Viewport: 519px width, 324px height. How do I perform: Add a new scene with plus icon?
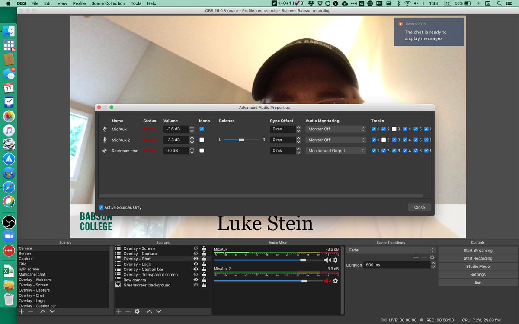21,311
